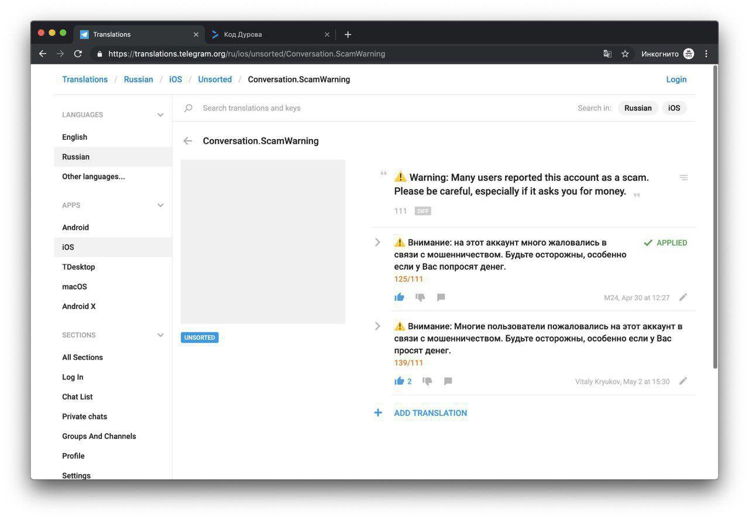The width and height of the screenshot is (749, 520).
Task: Dislike the translation by M24
Action: 420,297
